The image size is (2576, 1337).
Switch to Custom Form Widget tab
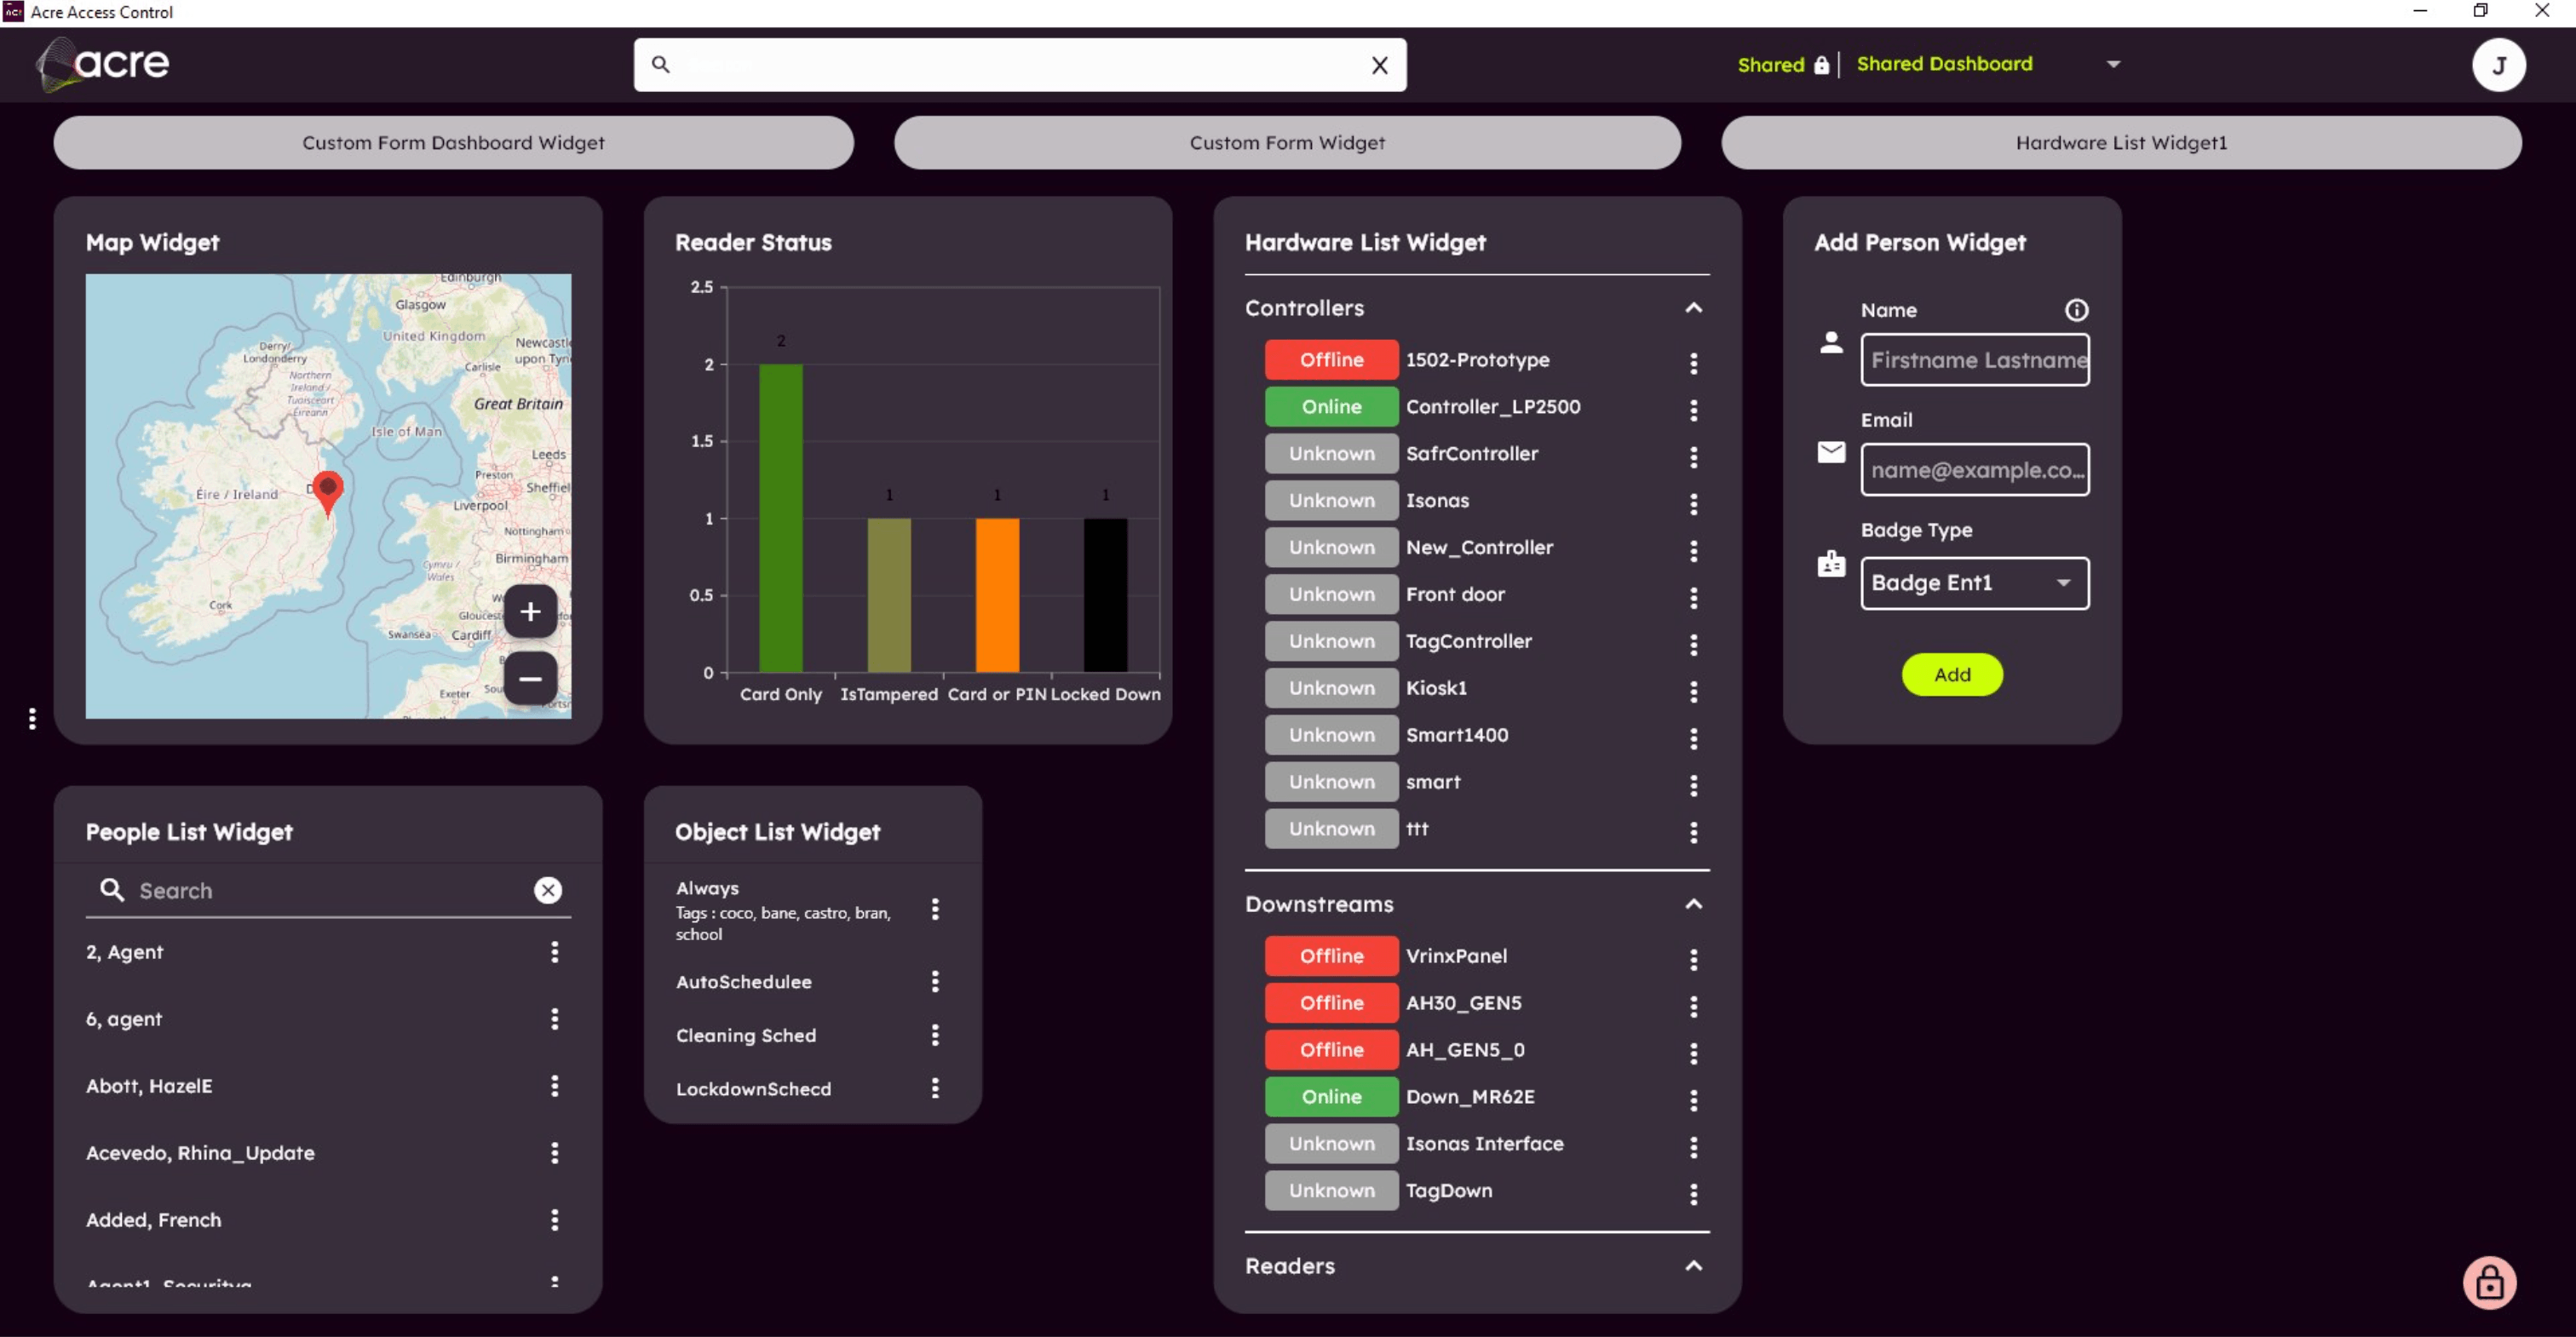1287,143
